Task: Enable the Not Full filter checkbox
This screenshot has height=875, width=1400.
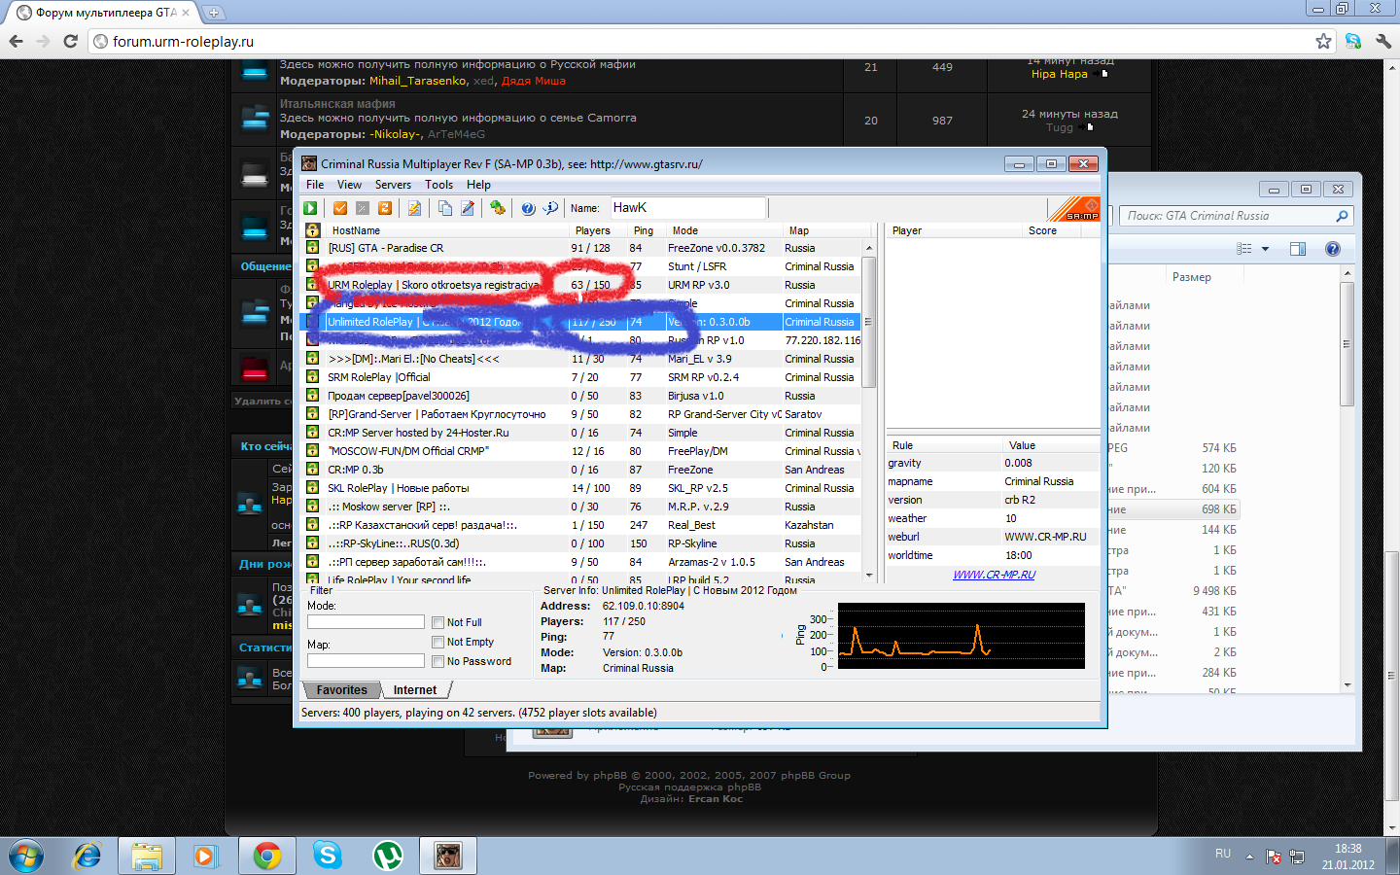Action: (x=438, y=623)
